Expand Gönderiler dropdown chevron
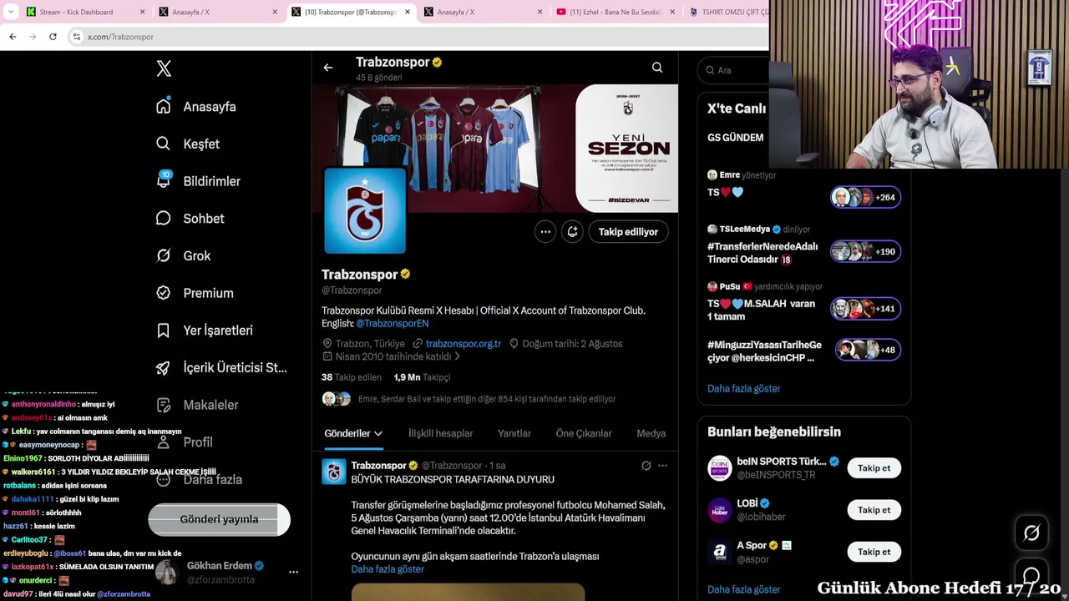 [x=378, y=434]
